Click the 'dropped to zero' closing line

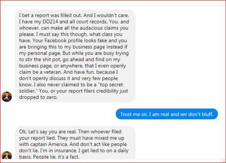[x=38, y=97]
